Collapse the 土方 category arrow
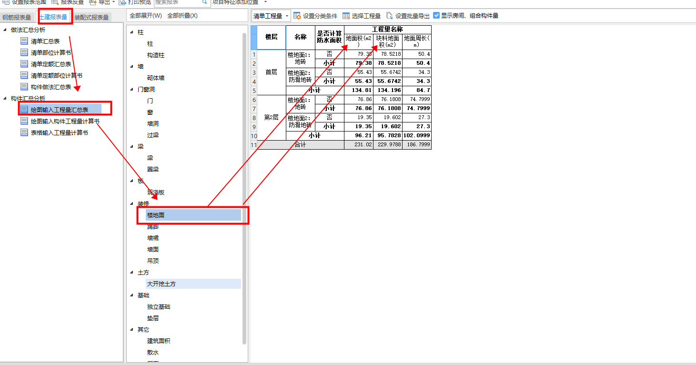This screenshot has width=696, height=365. (132, 273)
